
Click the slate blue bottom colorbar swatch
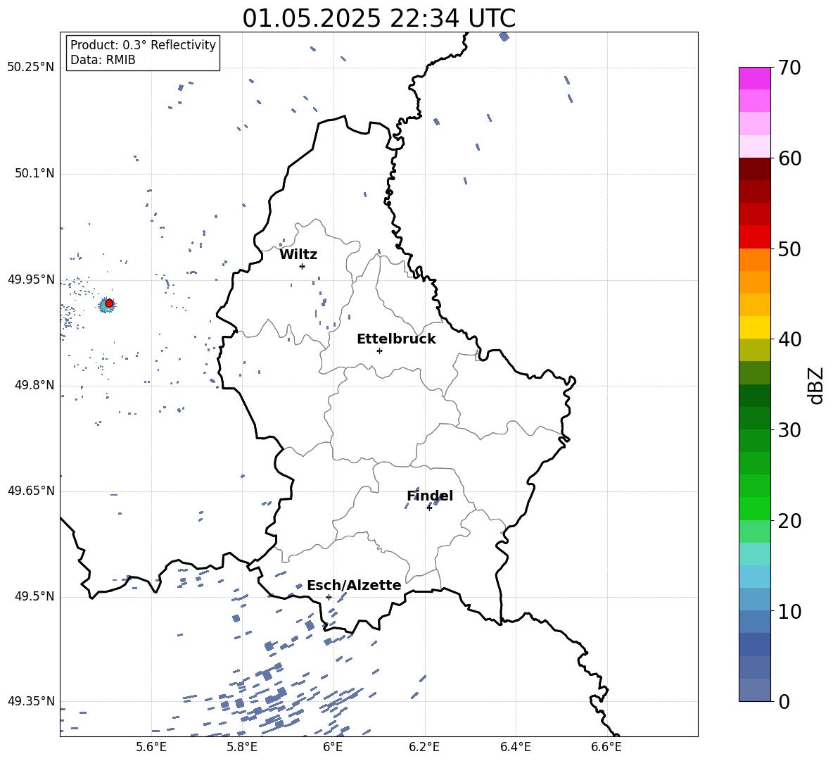tap(755, 690)
